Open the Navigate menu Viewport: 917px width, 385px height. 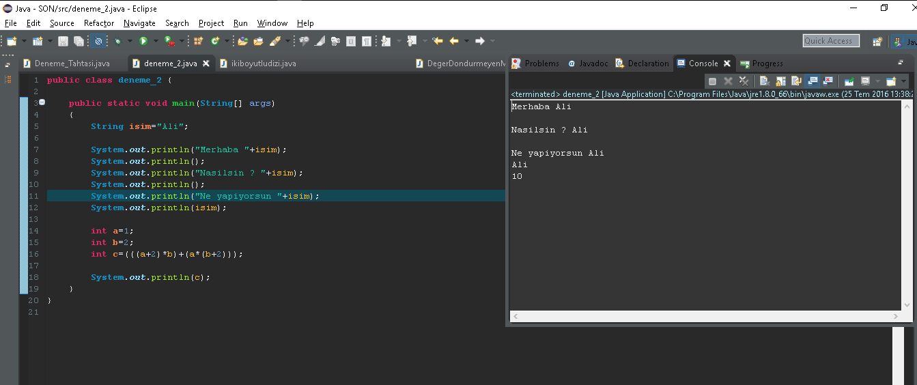139,23
